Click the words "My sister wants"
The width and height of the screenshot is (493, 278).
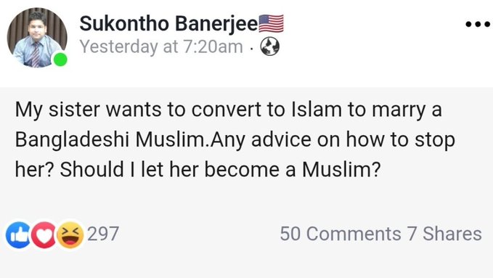89,110
